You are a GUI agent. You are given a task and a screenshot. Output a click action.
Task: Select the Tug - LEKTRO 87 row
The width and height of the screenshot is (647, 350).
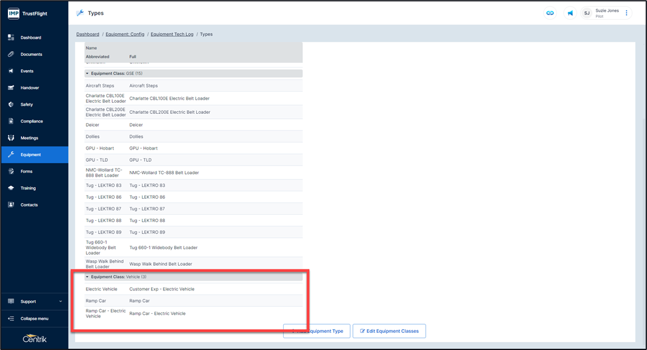point(194,209)
